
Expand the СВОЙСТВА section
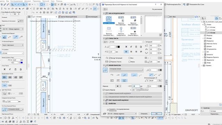pyautogui.click(x=104, y=103)
